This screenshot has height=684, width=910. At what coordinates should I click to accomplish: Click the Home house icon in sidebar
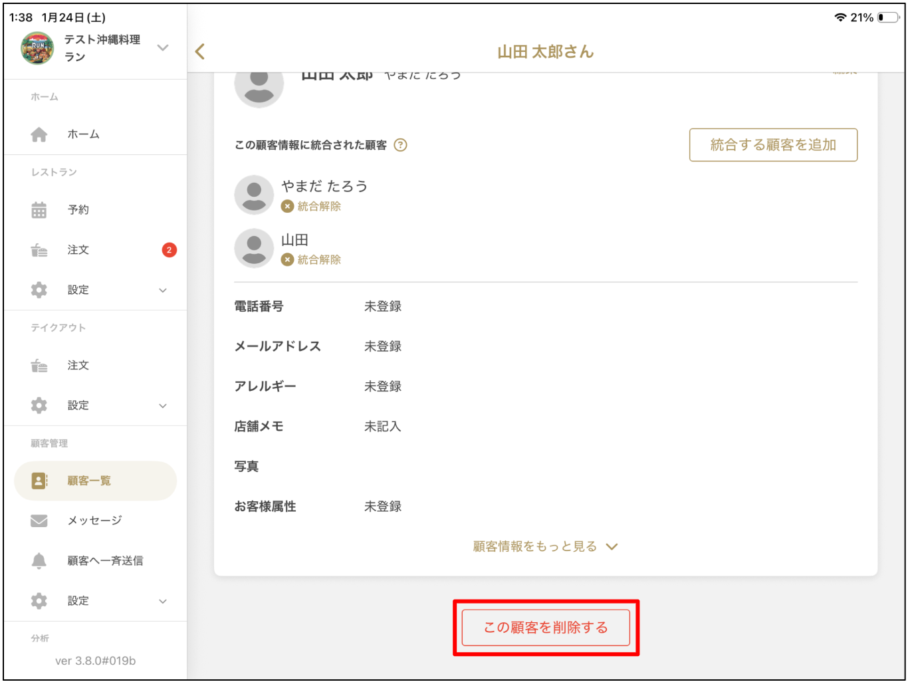click(39, 134)
